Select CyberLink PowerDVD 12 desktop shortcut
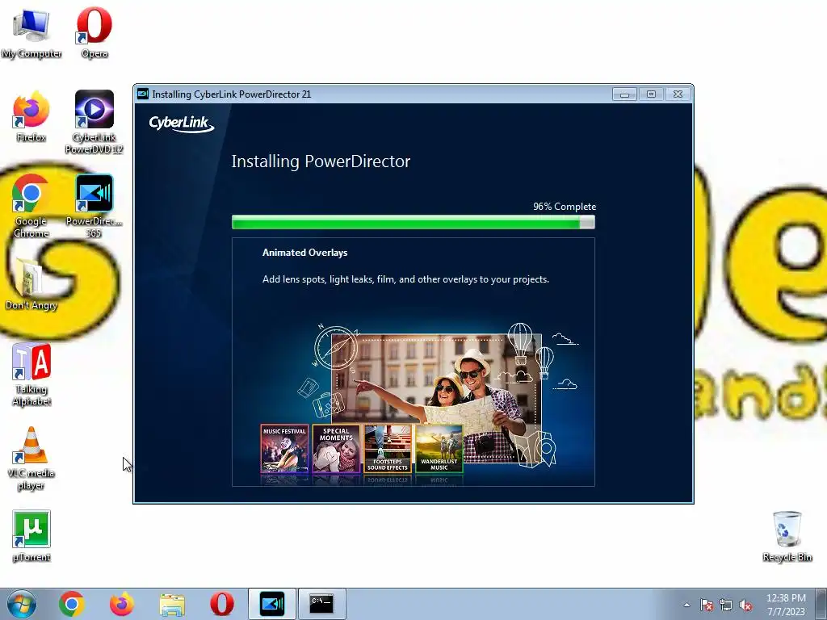The height and width of the screenshot is (620, 827). [x=94, y=123]
